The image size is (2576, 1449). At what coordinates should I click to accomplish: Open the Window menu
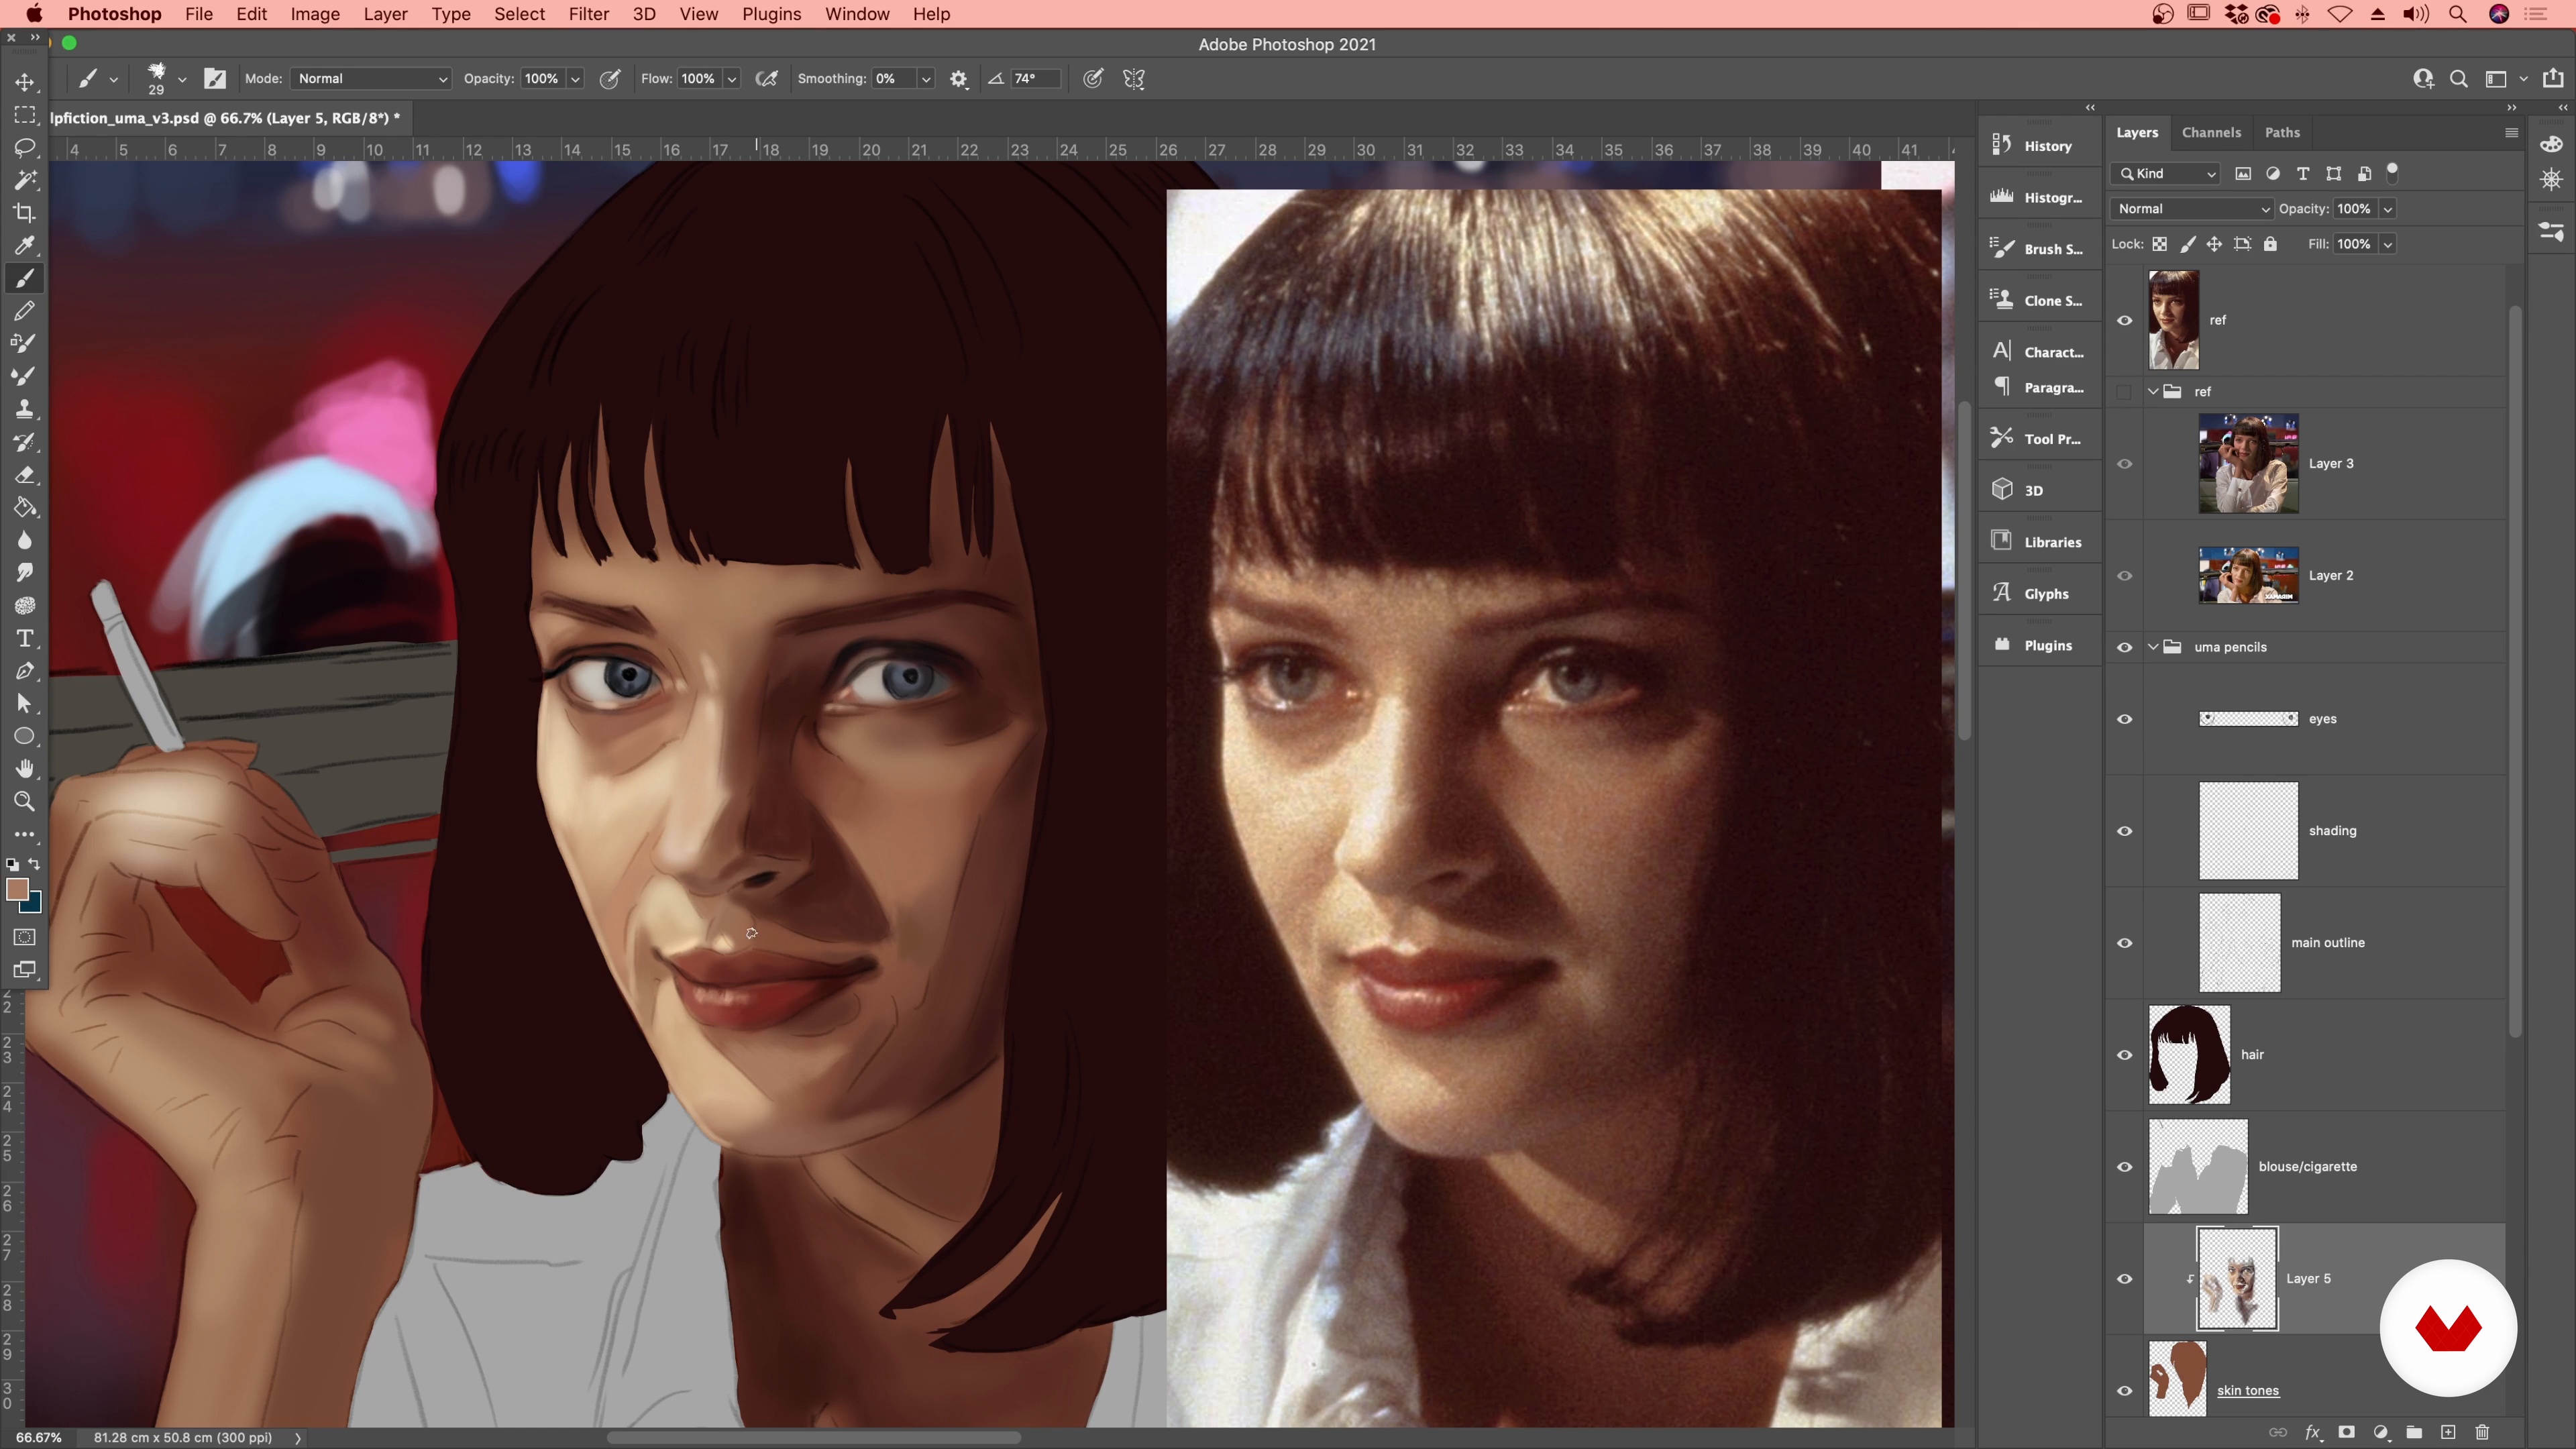coord(857,14)
